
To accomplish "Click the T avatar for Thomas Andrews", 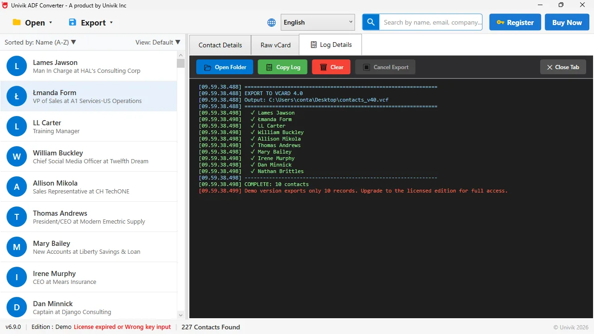I will tap(17, 217).
